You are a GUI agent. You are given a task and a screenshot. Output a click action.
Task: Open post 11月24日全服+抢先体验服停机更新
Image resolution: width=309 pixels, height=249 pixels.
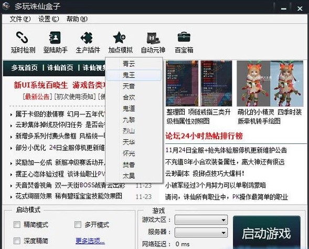(x=226, y=150)
